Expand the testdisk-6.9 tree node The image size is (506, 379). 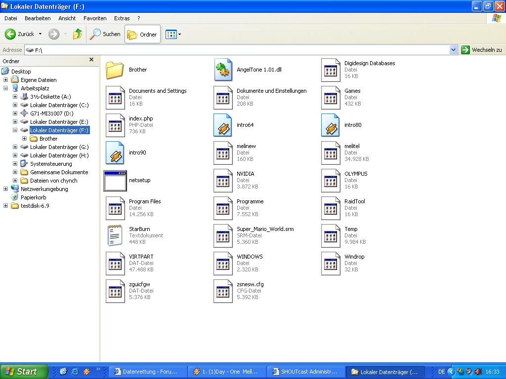[5, 206]
